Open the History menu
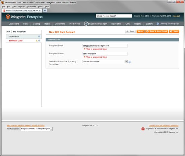 coord(22,7)
